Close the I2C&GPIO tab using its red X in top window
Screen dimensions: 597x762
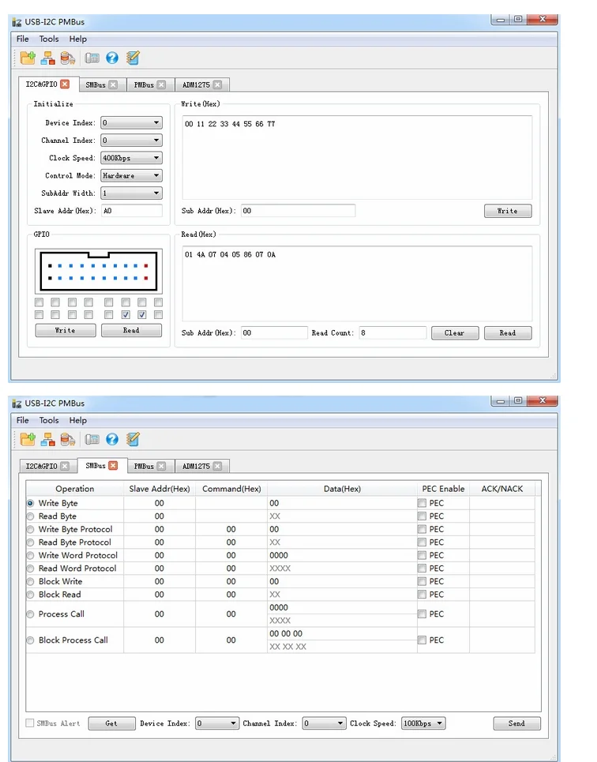pos(65,84)
